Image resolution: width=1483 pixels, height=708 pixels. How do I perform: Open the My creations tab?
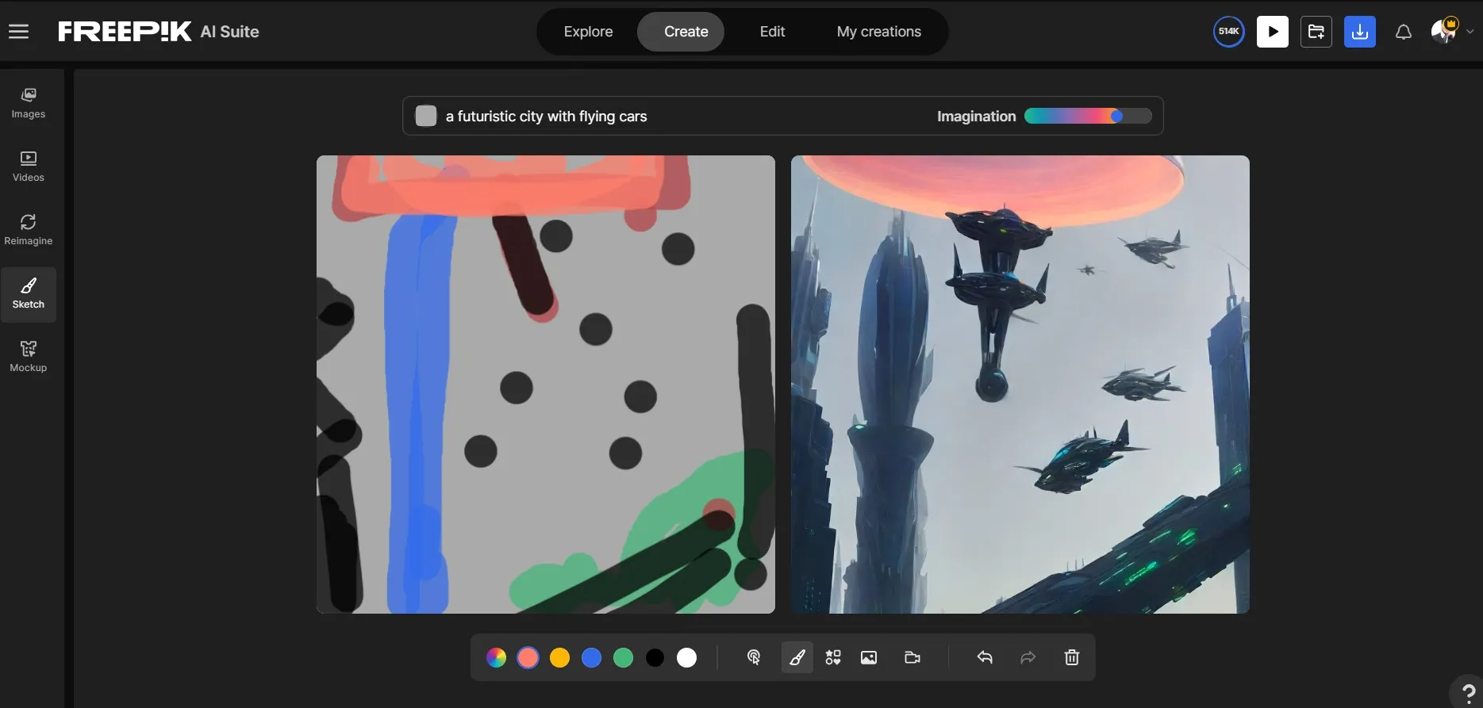pyautogui.click(x=878, y=32)
